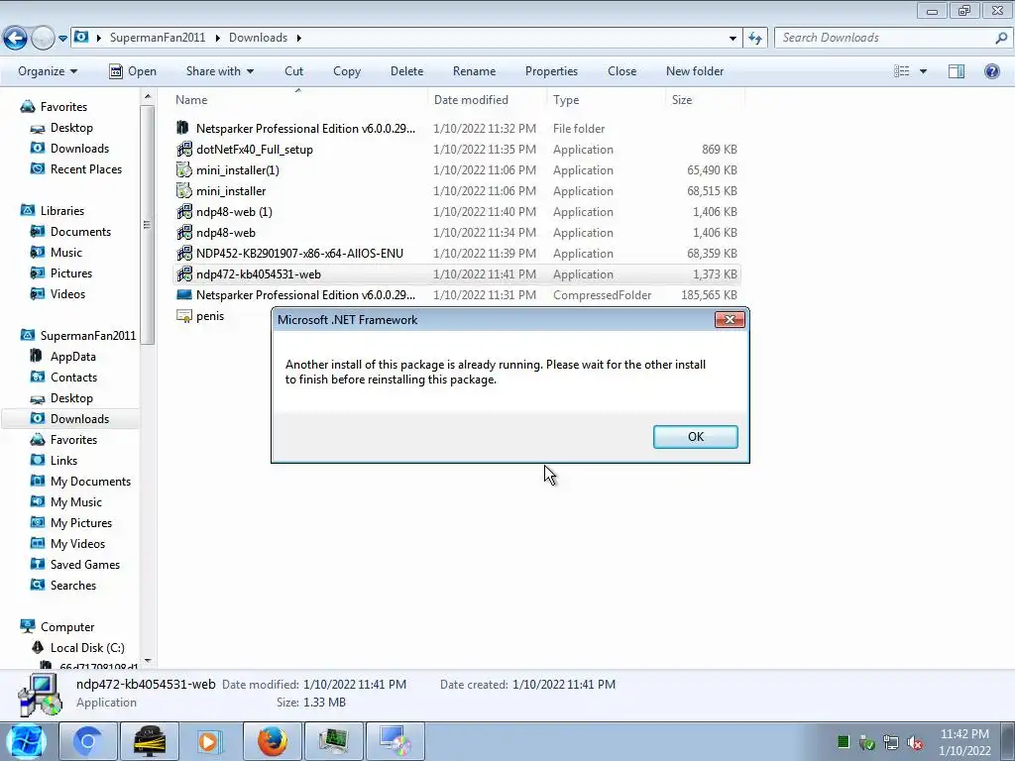Viewport: 1015px width, 761px height.
Task: Open Saved Games in navigation pane
Action: 85,564
